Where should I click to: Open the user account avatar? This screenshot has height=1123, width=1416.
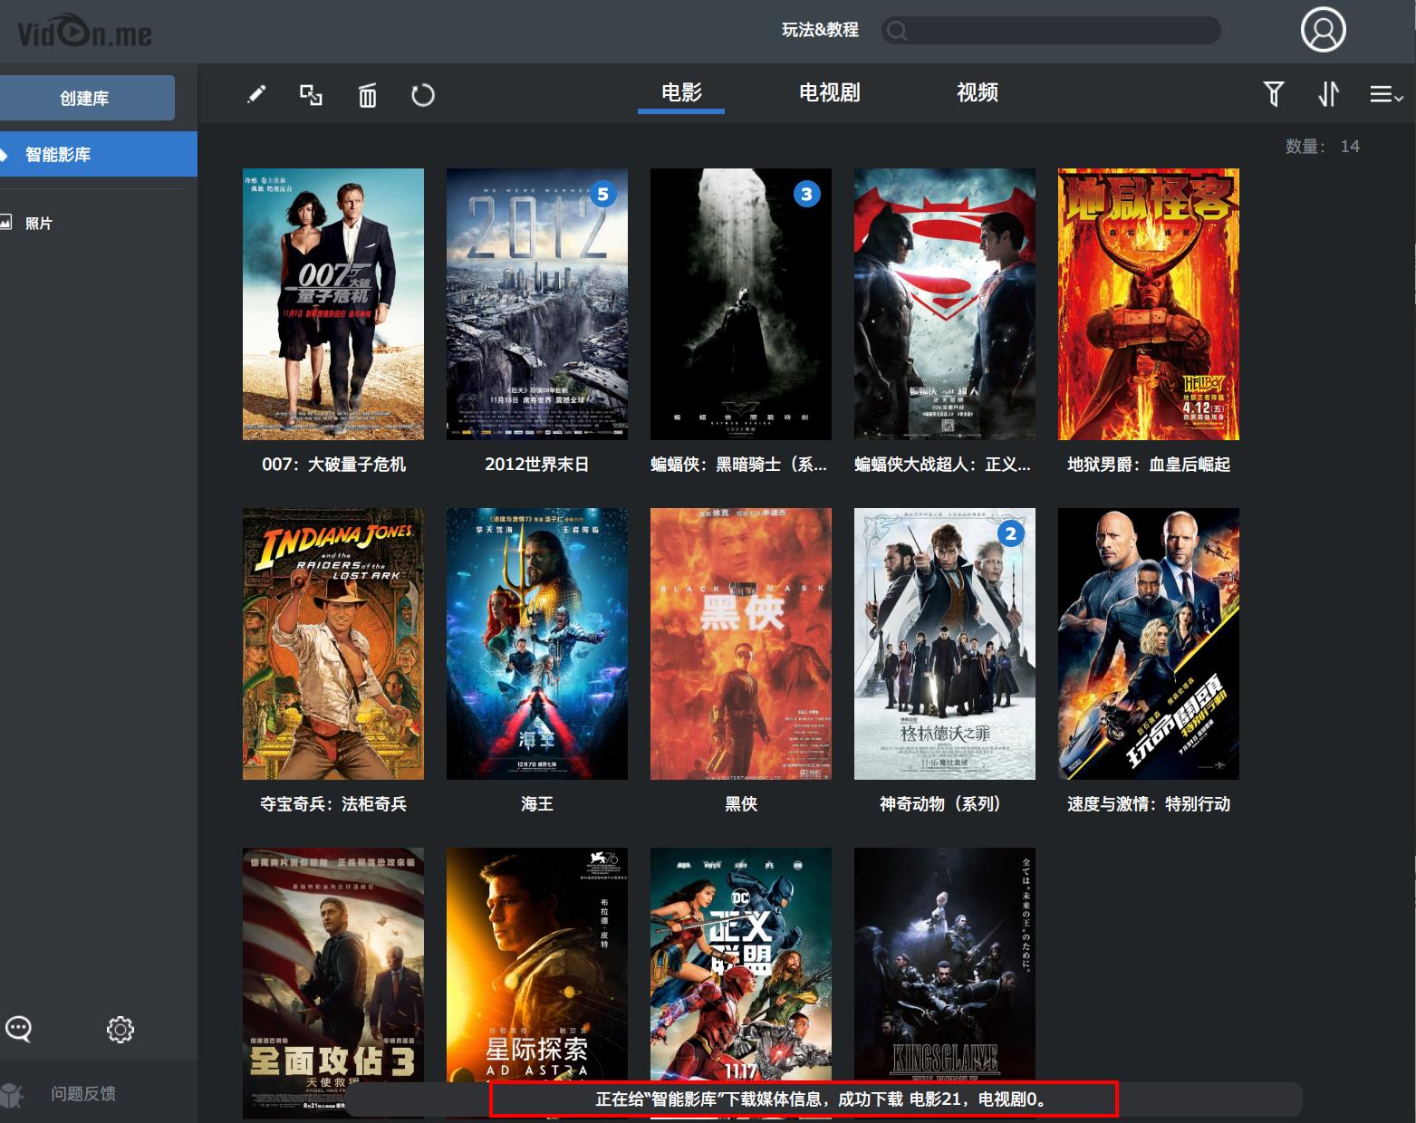tap(1323, 30)
